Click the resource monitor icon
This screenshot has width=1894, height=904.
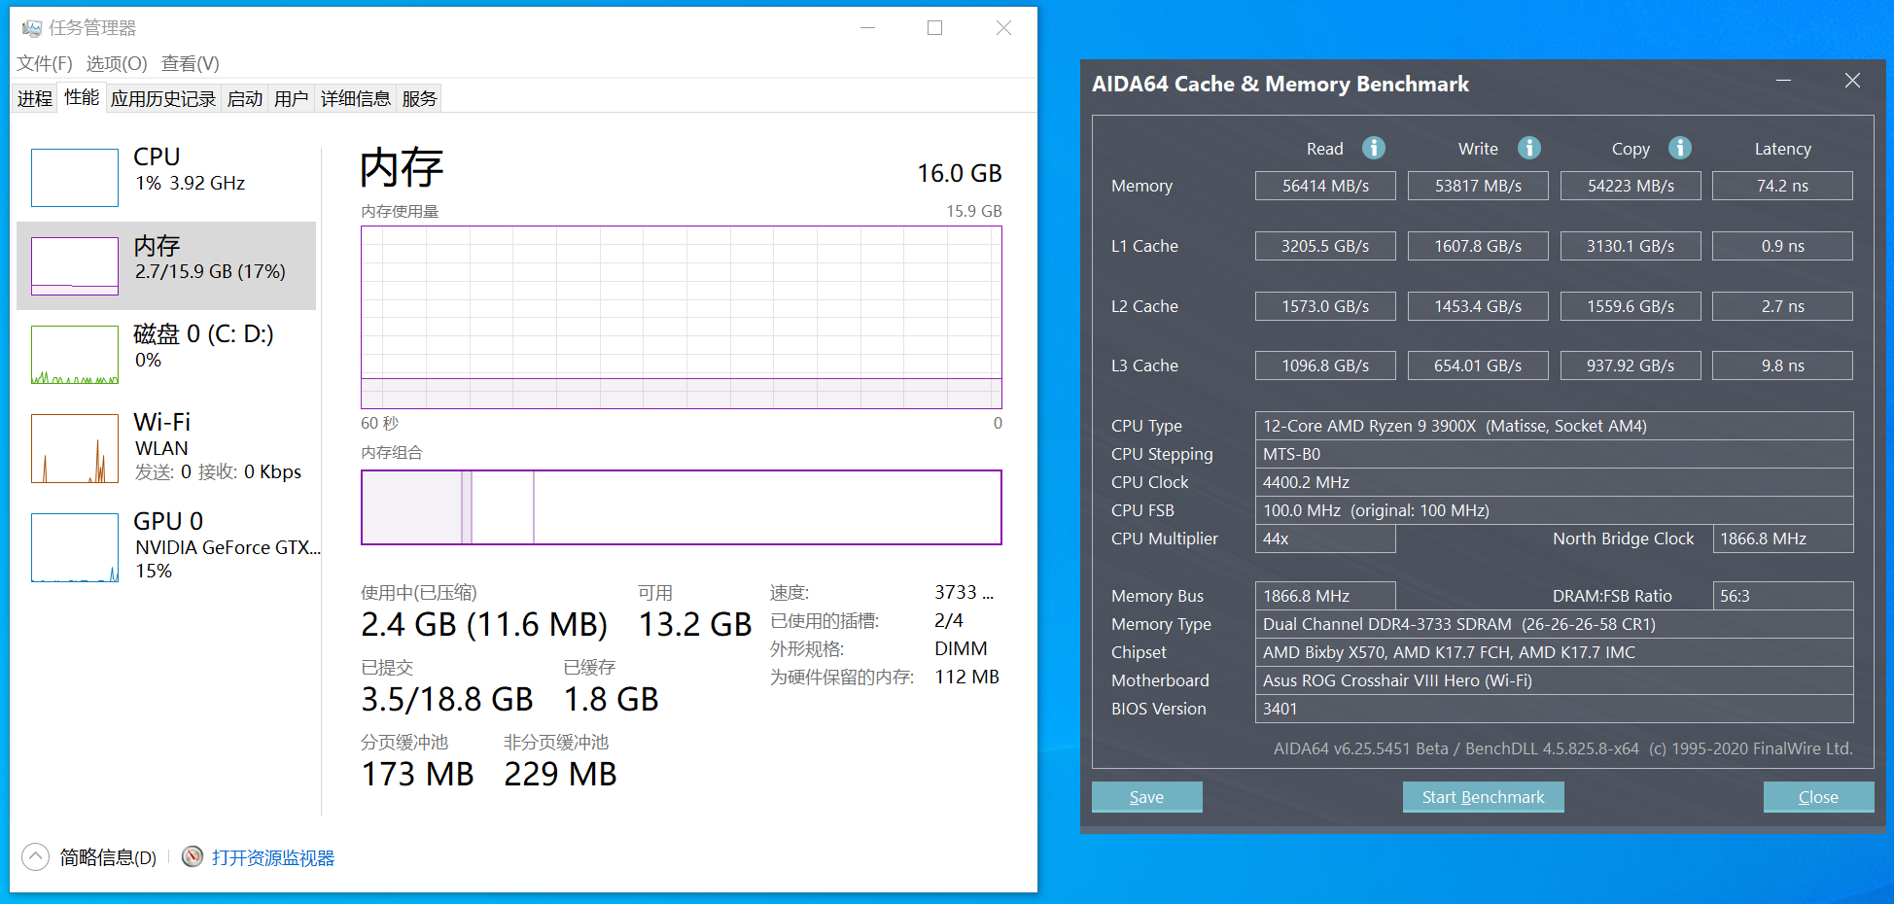(193, 856)
